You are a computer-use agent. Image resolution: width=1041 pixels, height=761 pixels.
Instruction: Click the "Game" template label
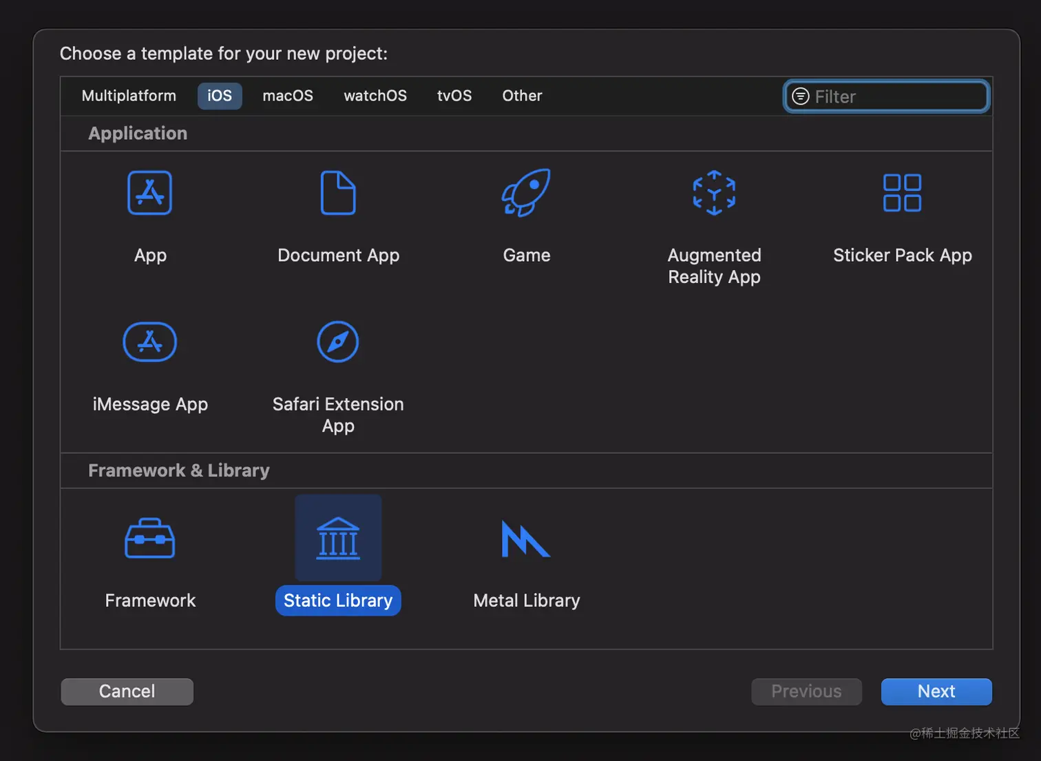[x=527, y=256]
